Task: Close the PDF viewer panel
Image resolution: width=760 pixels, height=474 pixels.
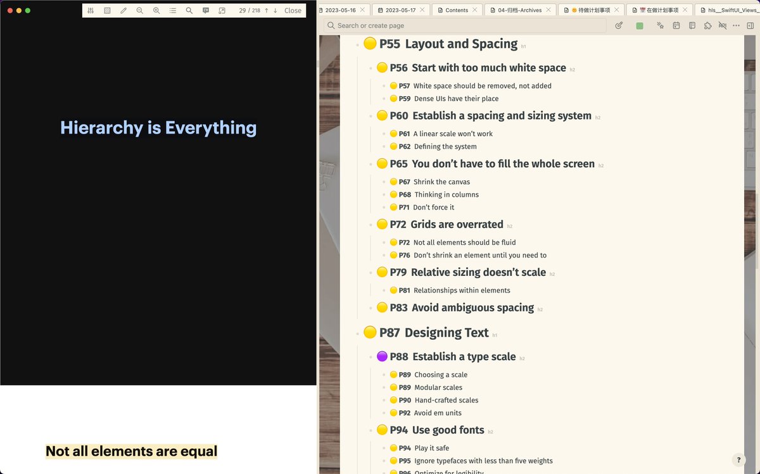Action: pyautogui.click(x=293, y=11)
